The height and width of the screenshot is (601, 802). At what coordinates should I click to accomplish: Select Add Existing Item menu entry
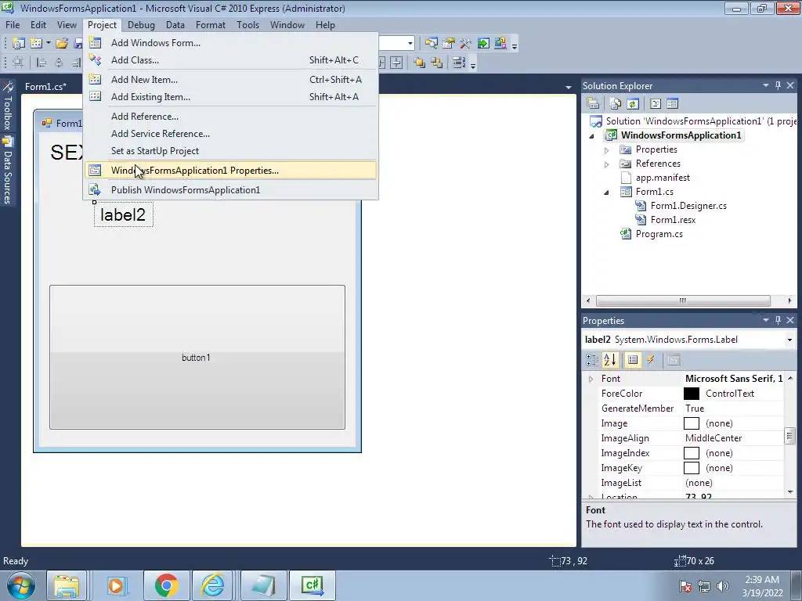click(x=231, y=97)
